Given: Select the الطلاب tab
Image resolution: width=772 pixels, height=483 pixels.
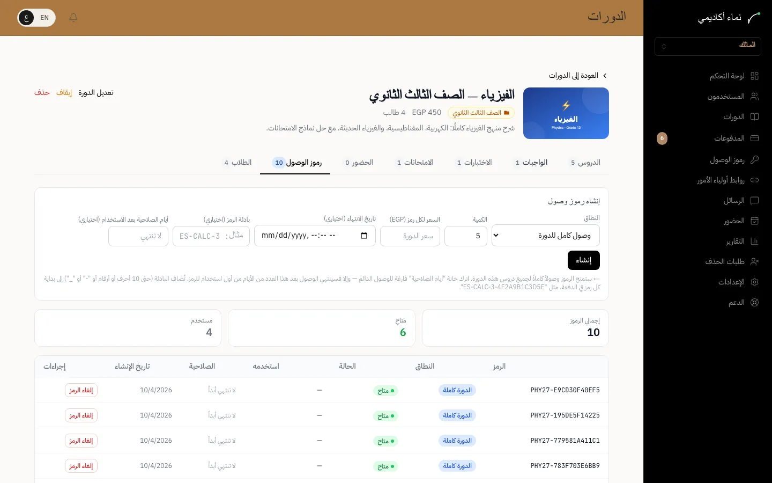Looking at the screenshot, I should coord(238,163).
